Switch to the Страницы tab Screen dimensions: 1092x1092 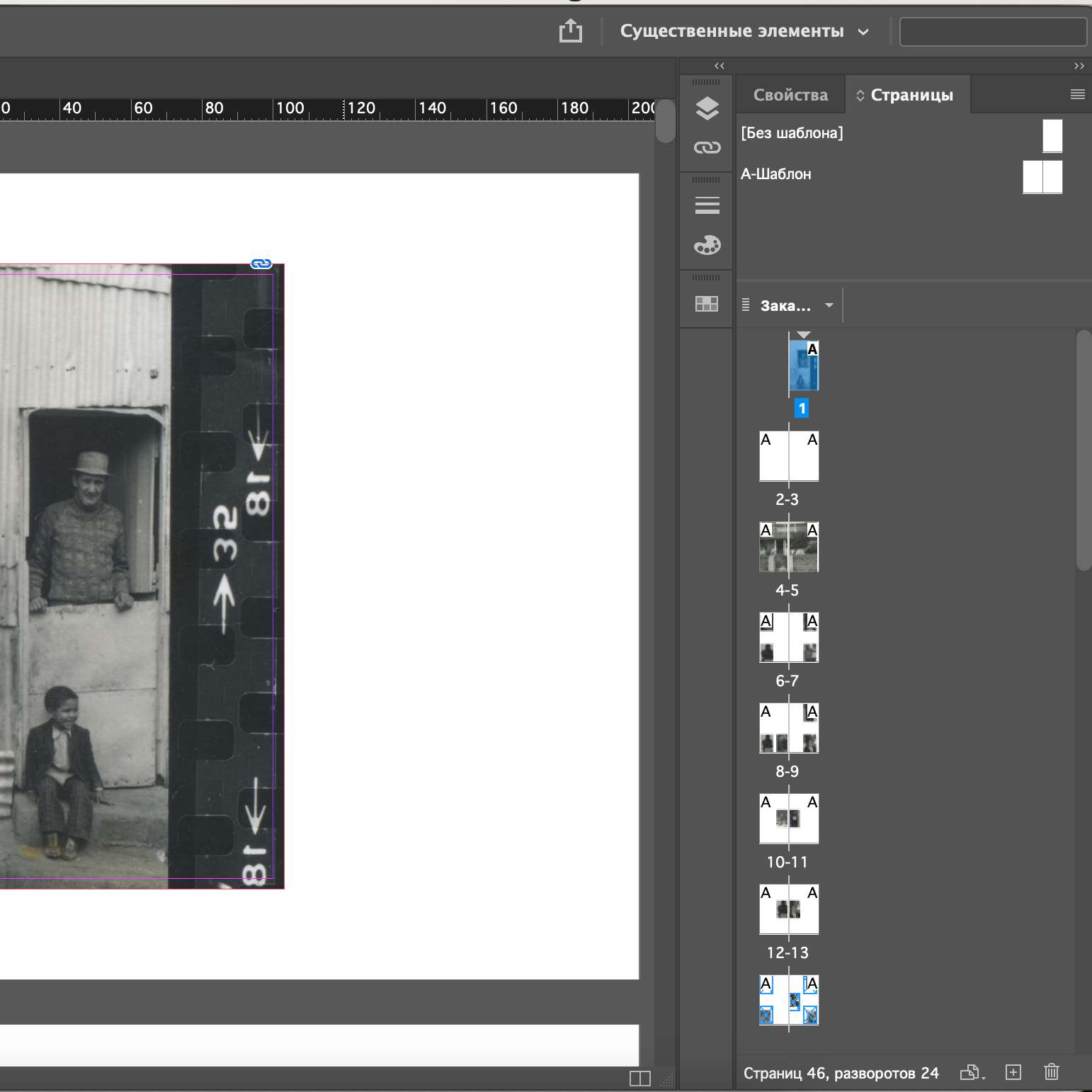click(906, 95)
